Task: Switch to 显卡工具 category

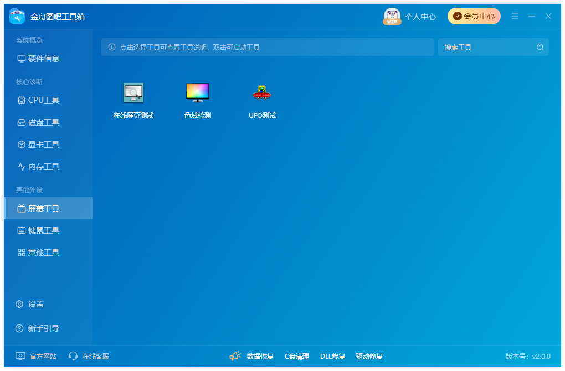Action: coord(48,145)
